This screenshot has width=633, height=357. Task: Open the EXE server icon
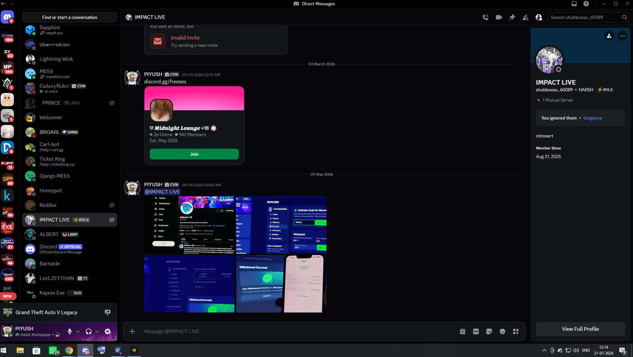[x=7, y=227]
